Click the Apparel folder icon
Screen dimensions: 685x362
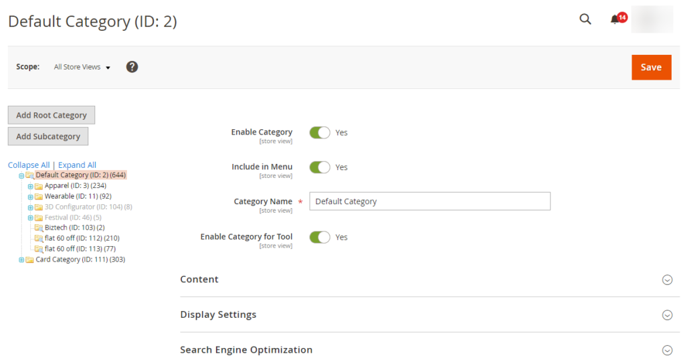[x=39, y=186]
